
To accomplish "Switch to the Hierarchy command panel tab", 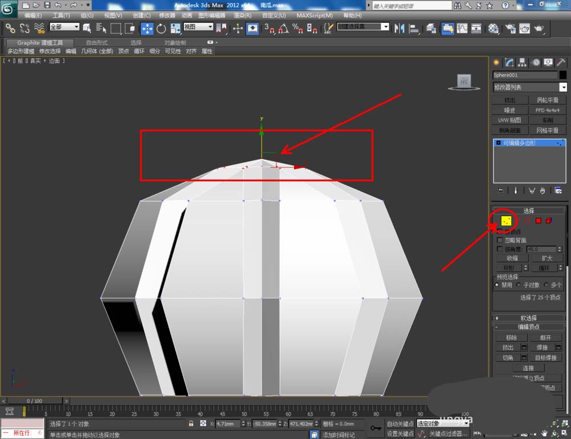I will click(x=522, y=62).
